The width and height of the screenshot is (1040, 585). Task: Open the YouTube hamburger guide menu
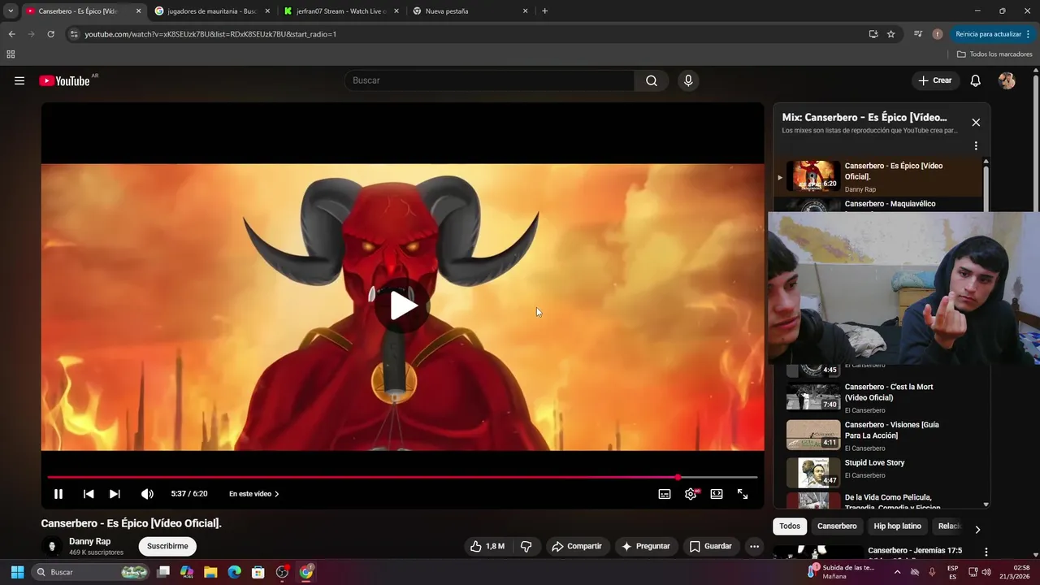pyautogui.click(x=19, y=80)
